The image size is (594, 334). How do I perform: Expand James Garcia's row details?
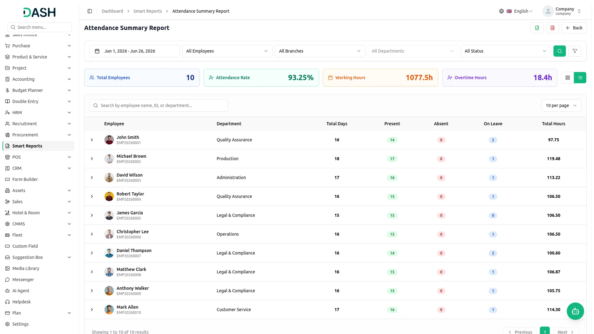coord(92,215)
